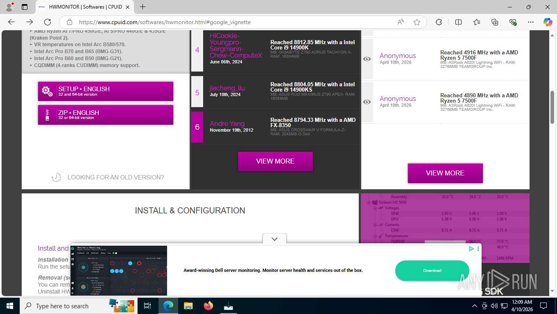Viewport: 557px width, 314px height.
Task: Select rank number 5 badge
Action: pos(197,93)
